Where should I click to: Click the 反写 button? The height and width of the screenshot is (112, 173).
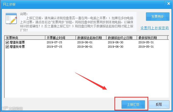pos(159,104)
